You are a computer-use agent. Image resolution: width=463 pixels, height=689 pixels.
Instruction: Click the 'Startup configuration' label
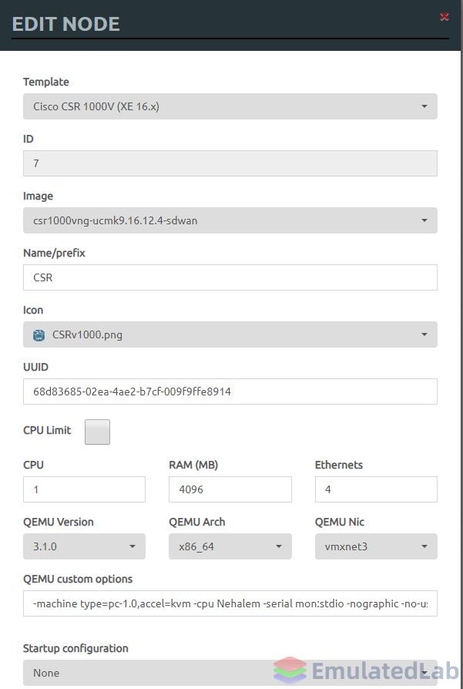(75, 649)
